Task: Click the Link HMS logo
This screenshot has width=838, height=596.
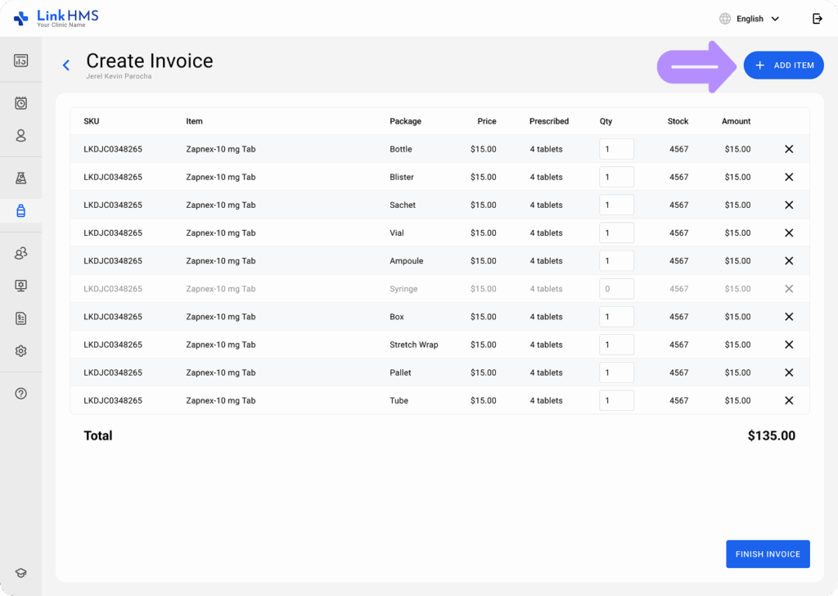Action: pos(56,18)
